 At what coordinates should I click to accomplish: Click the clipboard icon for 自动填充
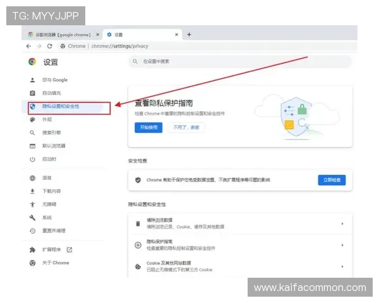[x=32, y=93]
